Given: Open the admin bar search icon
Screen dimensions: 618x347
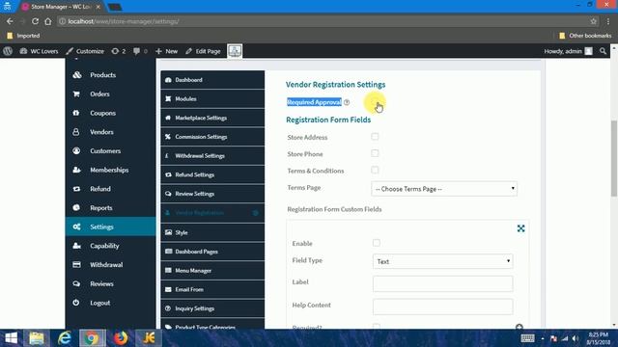Looking at the screenshot, I should point(603,51).
